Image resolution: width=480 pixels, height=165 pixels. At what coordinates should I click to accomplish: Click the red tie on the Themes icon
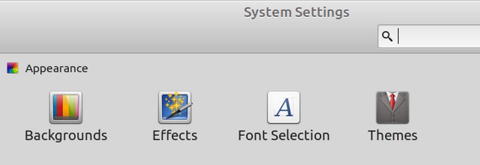click(x=393, y=101)
